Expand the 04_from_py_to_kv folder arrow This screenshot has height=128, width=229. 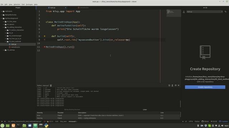(6, 39)
